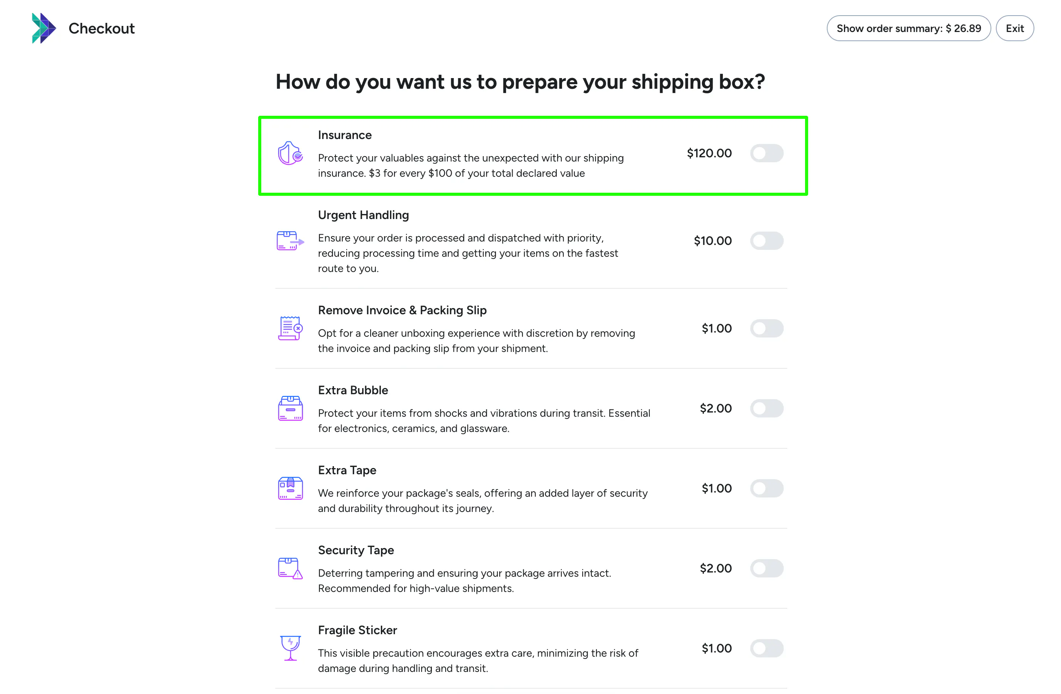
Task: Click the Checkout header title
Action: pos(101,28)
